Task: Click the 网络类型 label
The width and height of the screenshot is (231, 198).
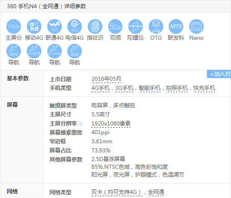Action: coord(60,193)
